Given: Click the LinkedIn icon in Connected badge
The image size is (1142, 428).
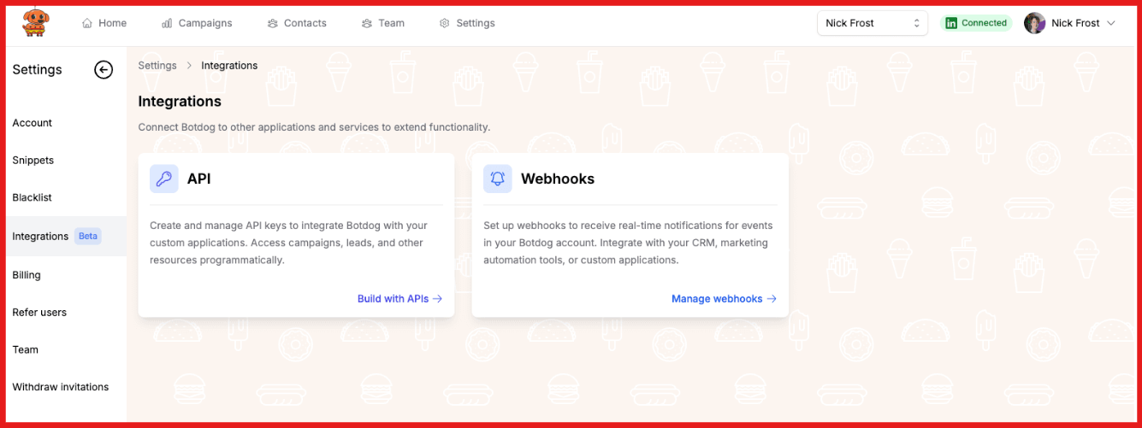Looking at the screenshot, I should point(950,23).
